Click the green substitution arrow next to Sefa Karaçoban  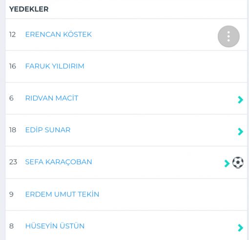pyautogui.click(x=227, y=163)
